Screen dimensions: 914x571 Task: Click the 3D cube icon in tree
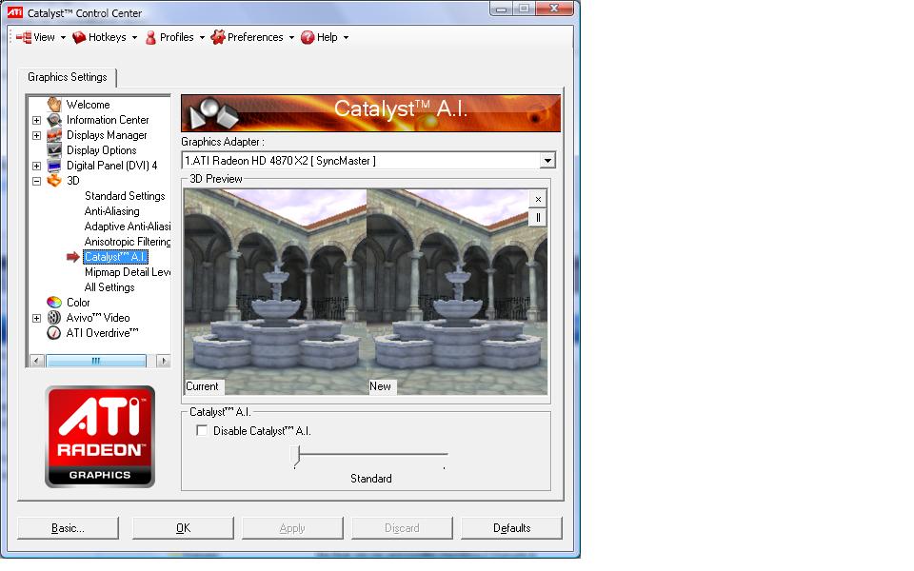54,181
